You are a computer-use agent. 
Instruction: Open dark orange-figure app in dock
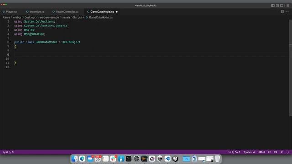click(x=144, y=159)
